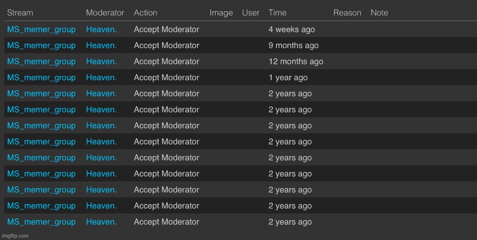
Task: Open Heaven. profile in 4 weeks ago row
Action: pyautogui.click(x=101, y=29)
